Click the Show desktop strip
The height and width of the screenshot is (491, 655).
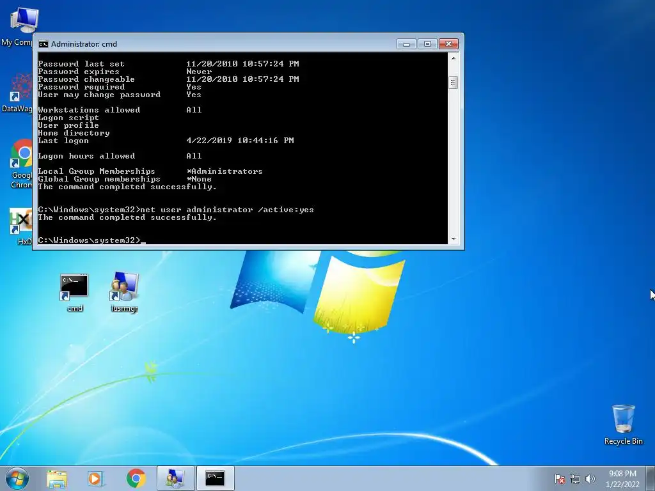point(651,478)
